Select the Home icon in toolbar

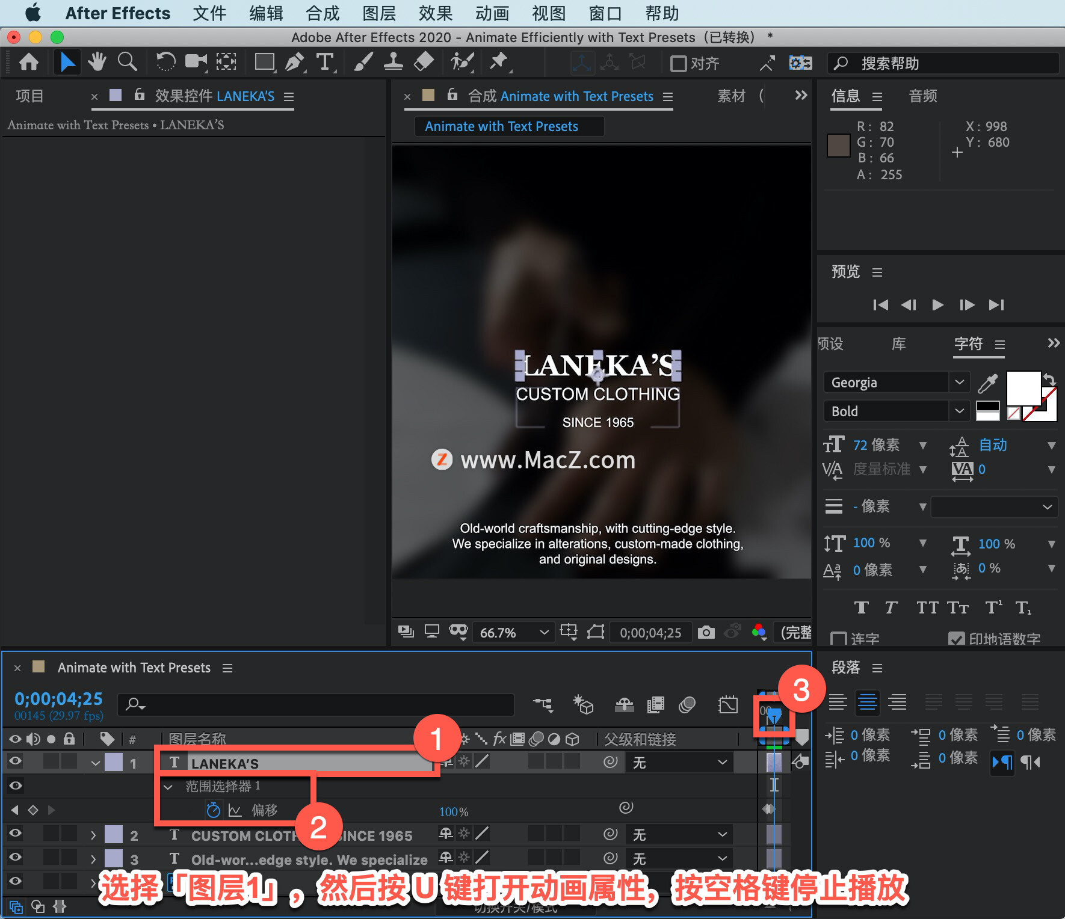(x=29, y=62)
